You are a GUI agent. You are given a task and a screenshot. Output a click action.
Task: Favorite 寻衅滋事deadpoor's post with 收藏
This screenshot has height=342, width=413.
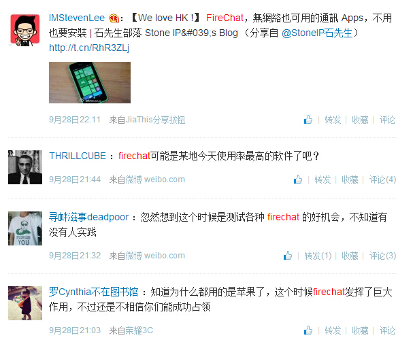(350, 256)
